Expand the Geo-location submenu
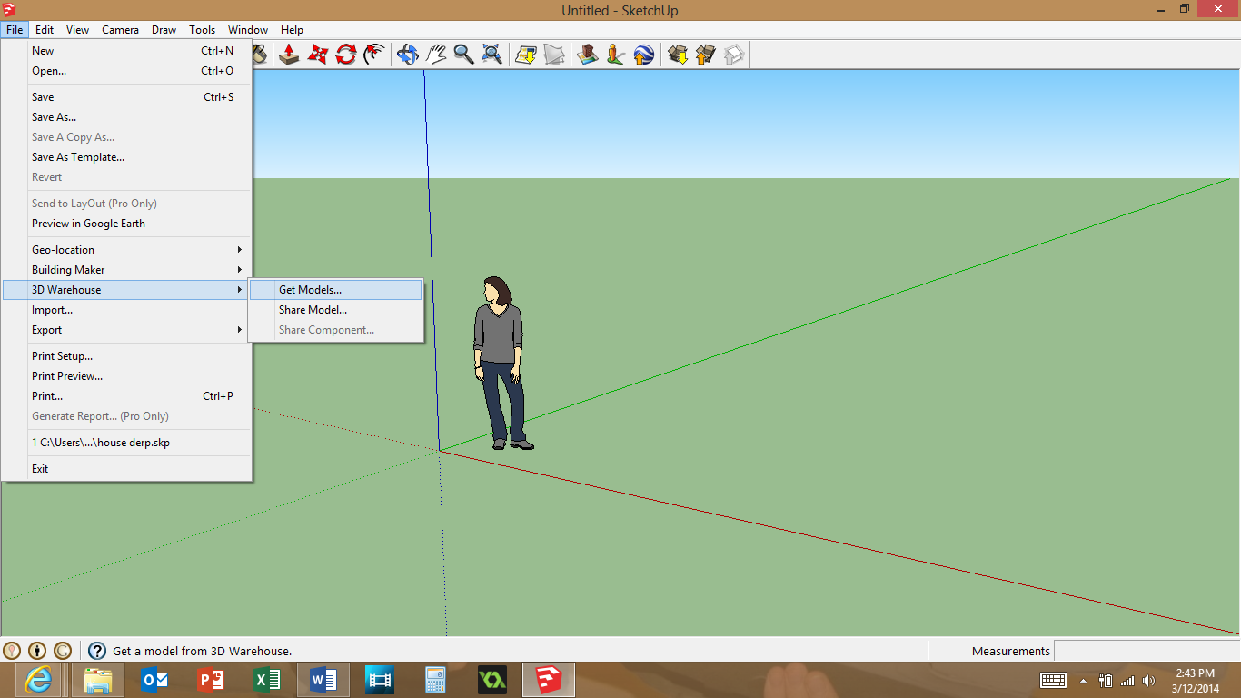The height and width of the screenshot is (698, 1241). pos(126,250)
